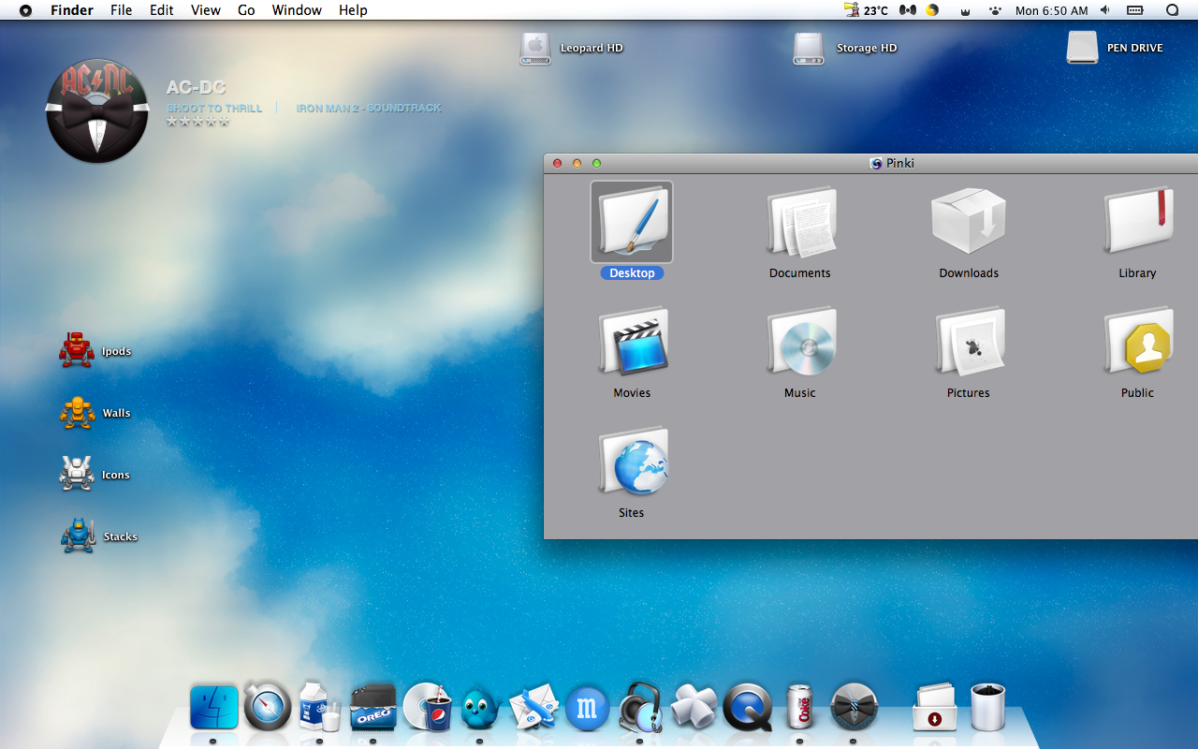Open the Apple menu icon
Viewport: 1198px width, 749px height.
point(25,10)
